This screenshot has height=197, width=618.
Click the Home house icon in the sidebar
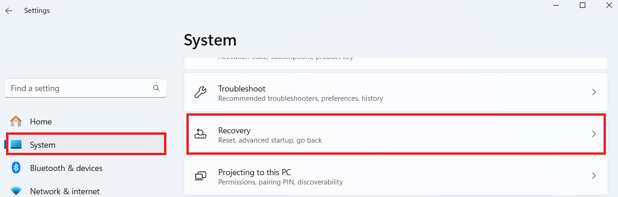pos(16,121)
